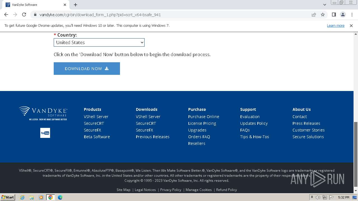
Task: Open the Legal Notices footer link
Action: click(x=145, y=190)
